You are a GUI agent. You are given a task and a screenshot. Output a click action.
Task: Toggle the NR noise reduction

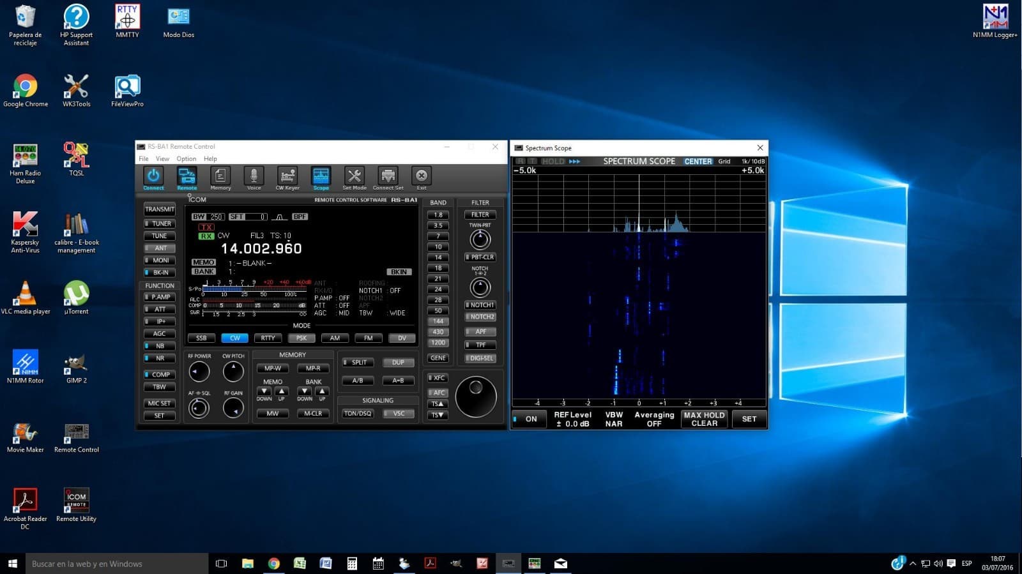pos(159,358)
